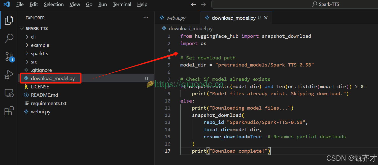The width and height of the screenshot is (378, 165).
Task: Open .gitignore in the explorer
Action: click(41, 70)
